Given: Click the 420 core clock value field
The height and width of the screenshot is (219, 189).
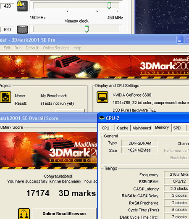Looking at the screenshot, I should pos(7,6).
